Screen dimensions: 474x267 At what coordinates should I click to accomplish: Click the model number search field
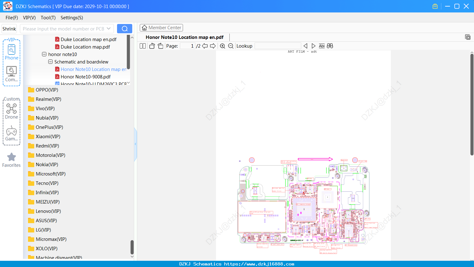(63, 29)
